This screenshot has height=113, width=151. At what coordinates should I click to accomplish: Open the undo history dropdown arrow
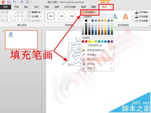pyautogui.click(x=17, y=2)
